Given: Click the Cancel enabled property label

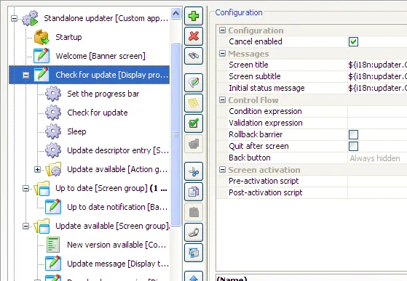Looking at the screenshot, I should pyautogui.click(x=256, y=41).
